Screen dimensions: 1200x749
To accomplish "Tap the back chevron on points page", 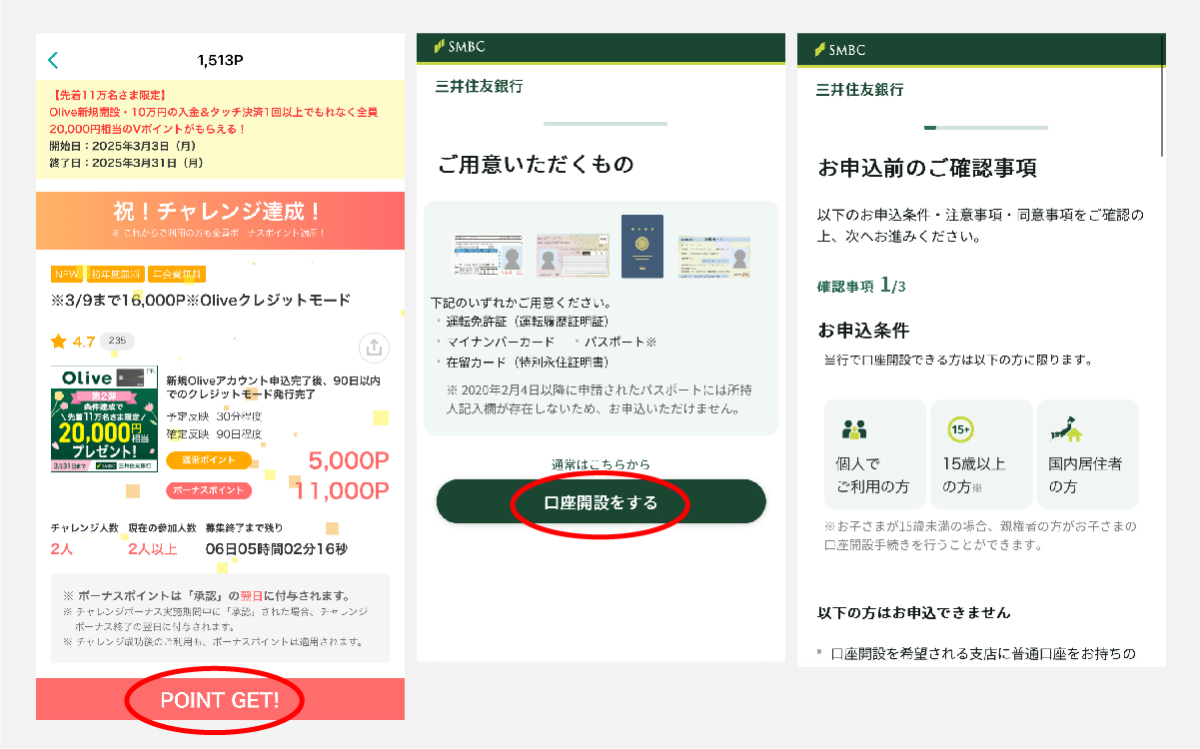I will 54,60.
